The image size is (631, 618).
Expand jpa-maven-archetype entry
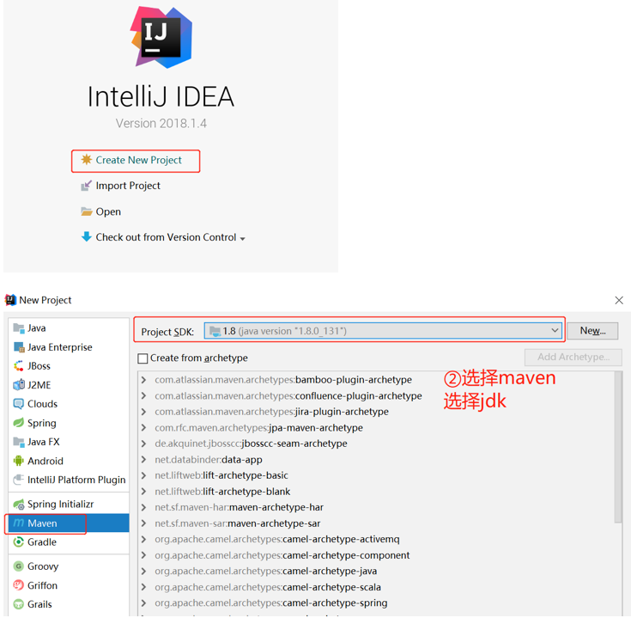click(x=143, y=427)
